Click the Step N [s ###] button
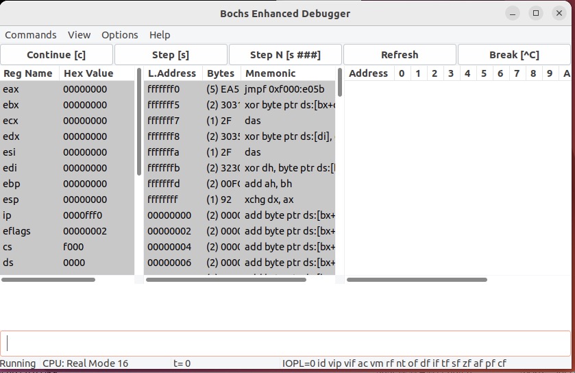The image size is (575, 373). (x=285, y=55)
